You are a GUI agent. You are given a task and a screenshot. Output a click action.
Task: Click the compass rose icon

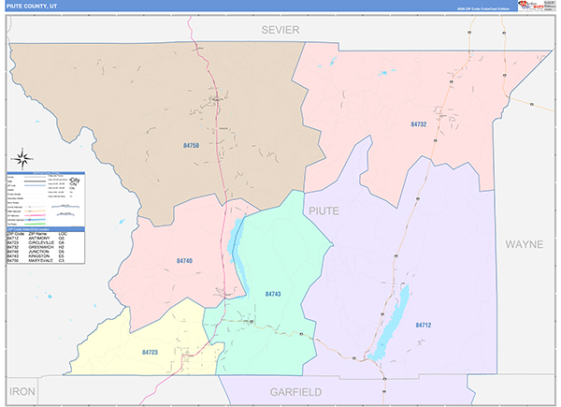pyautogui.click(x=22, y=158)
